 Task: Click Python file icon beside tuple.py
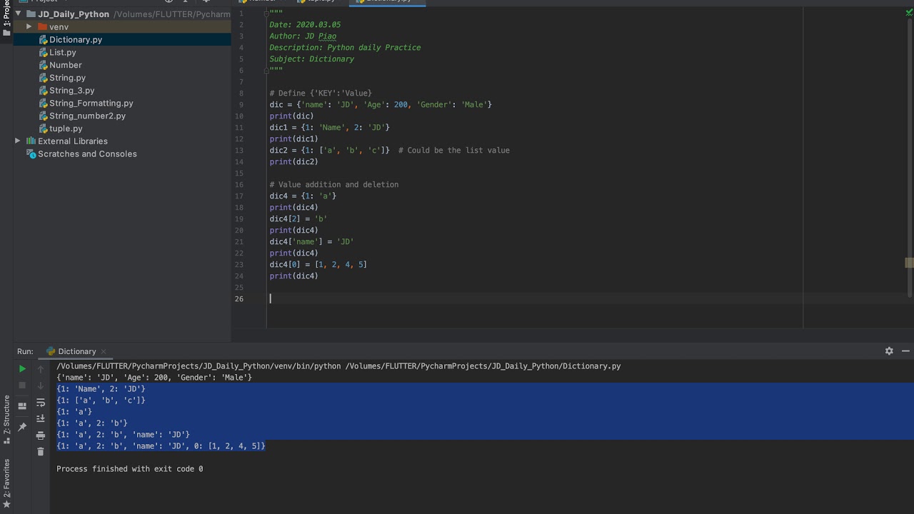(x=42, y=128)
